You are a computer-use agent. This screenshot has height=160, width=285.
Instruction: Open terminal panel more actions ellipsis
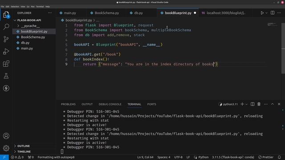pos(265,104)
